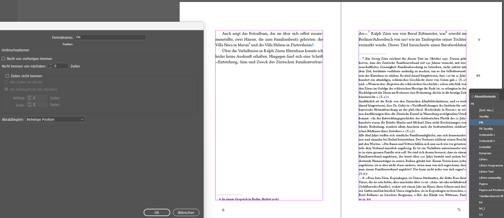504x218 pixels.
Task: Click stepper arrows for 'Nicht trennen von nächsten'
Action: coord(50,66)
